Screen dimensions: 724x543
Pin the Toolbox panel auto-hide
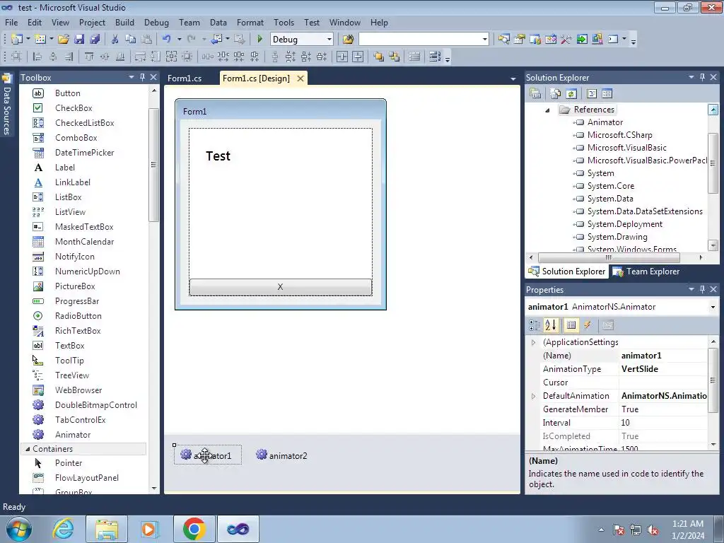[142, 77]
